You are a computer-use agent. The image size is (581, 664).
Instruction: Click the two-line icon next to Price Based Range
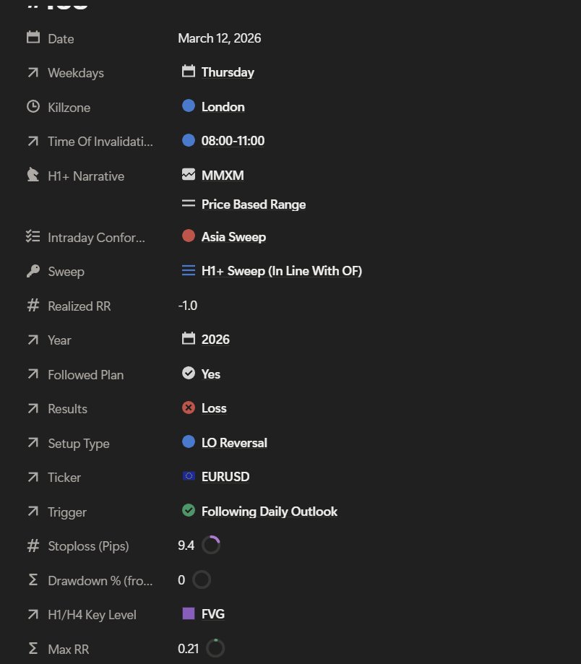coord(189,204)
